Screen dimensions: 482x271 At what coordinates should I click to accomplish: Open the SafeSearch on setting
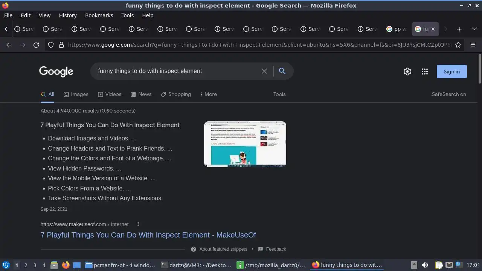(x=449, y=94)
